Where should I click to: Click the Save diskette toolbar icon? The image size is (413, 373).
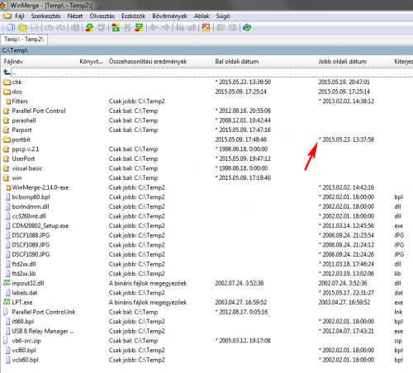click(34, 27)
